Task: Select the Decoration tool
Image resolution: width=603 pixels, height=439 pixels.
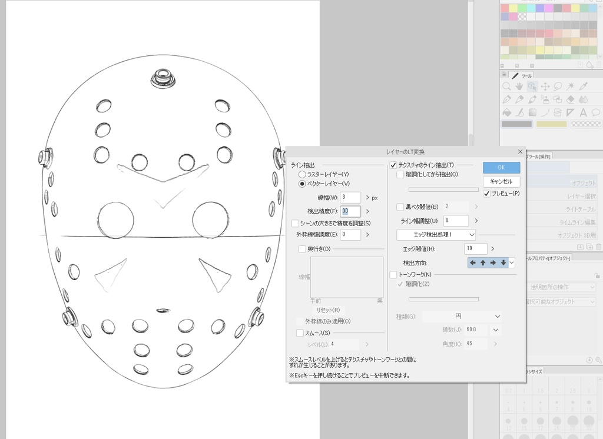Action: pos(558,99)
